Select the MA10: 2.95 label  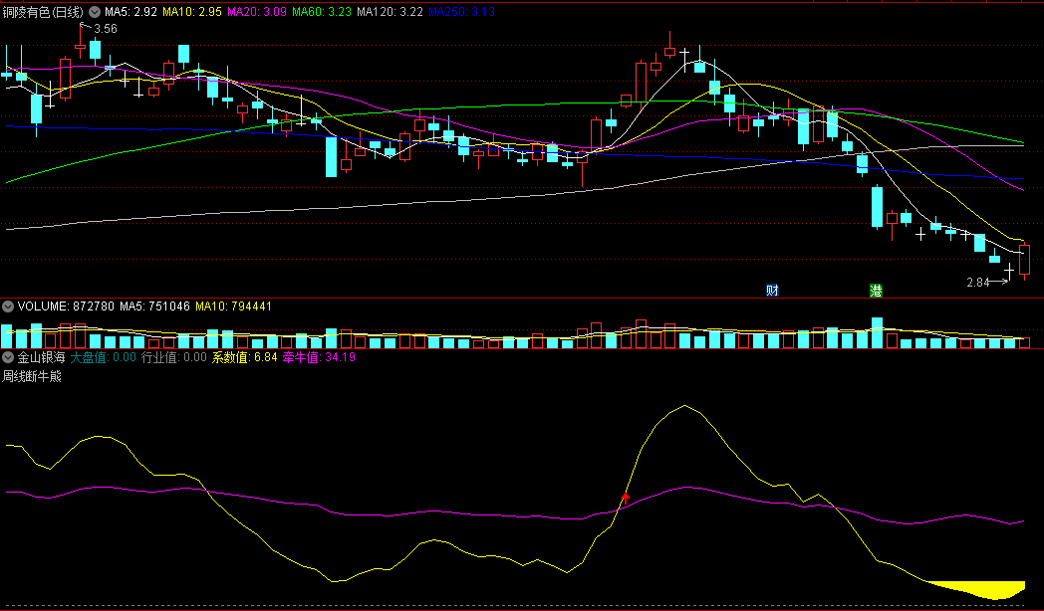191,12
